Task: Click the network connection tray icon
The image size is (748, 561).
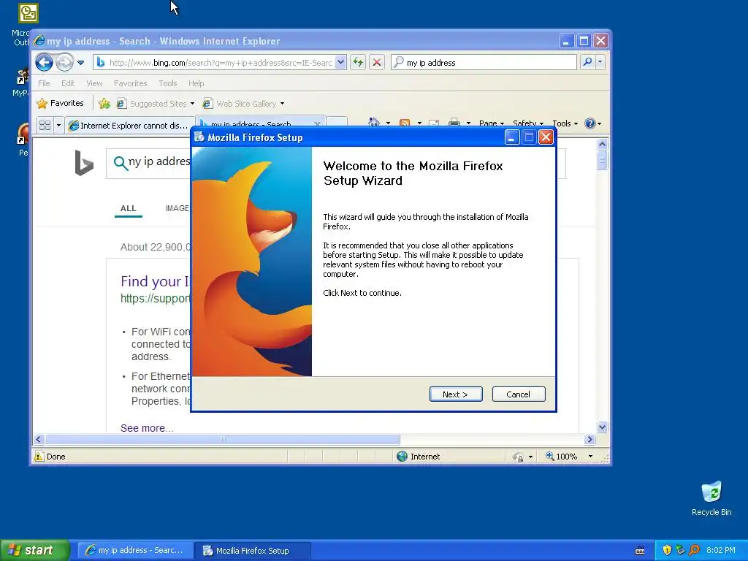Action: point(680,550)
